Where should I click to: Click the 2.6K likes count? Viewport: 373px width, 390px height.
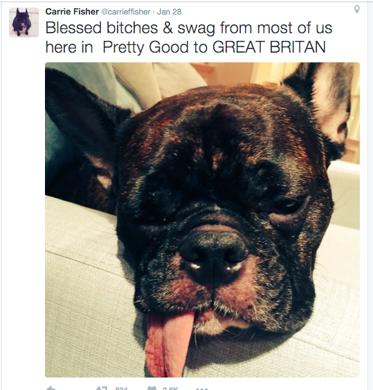coord(170,388)
